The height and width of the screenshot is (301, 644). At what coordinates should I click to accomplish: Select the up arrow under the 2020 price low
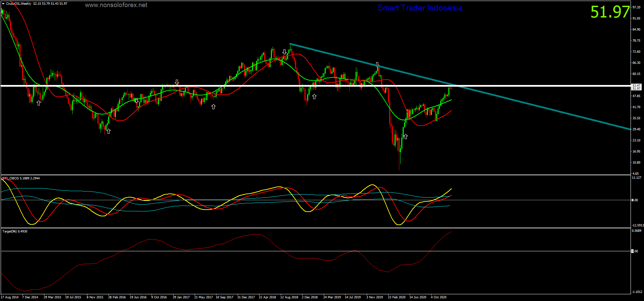pyautogui.click(x=406, y=136)
